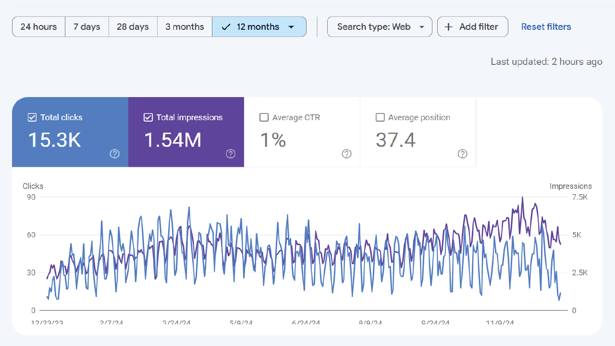Click the Last updated: 2 hours ago text

tap(546, 62)
